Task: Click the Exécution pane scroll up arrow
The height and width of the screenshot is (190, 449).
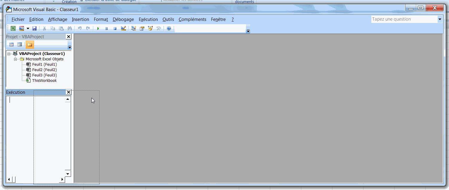Action: tap(68, 99)
